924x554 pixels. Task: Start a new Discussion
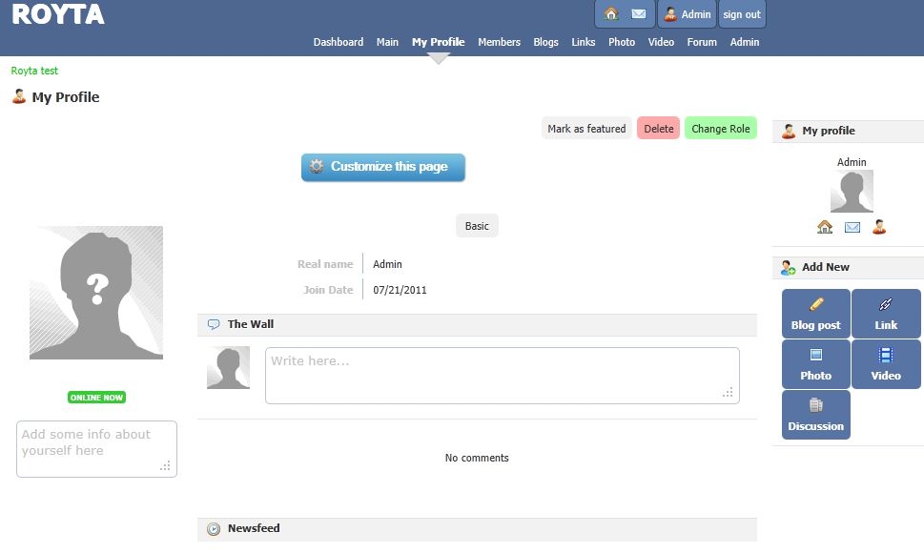pyautogui.click(x=815, y=415)
